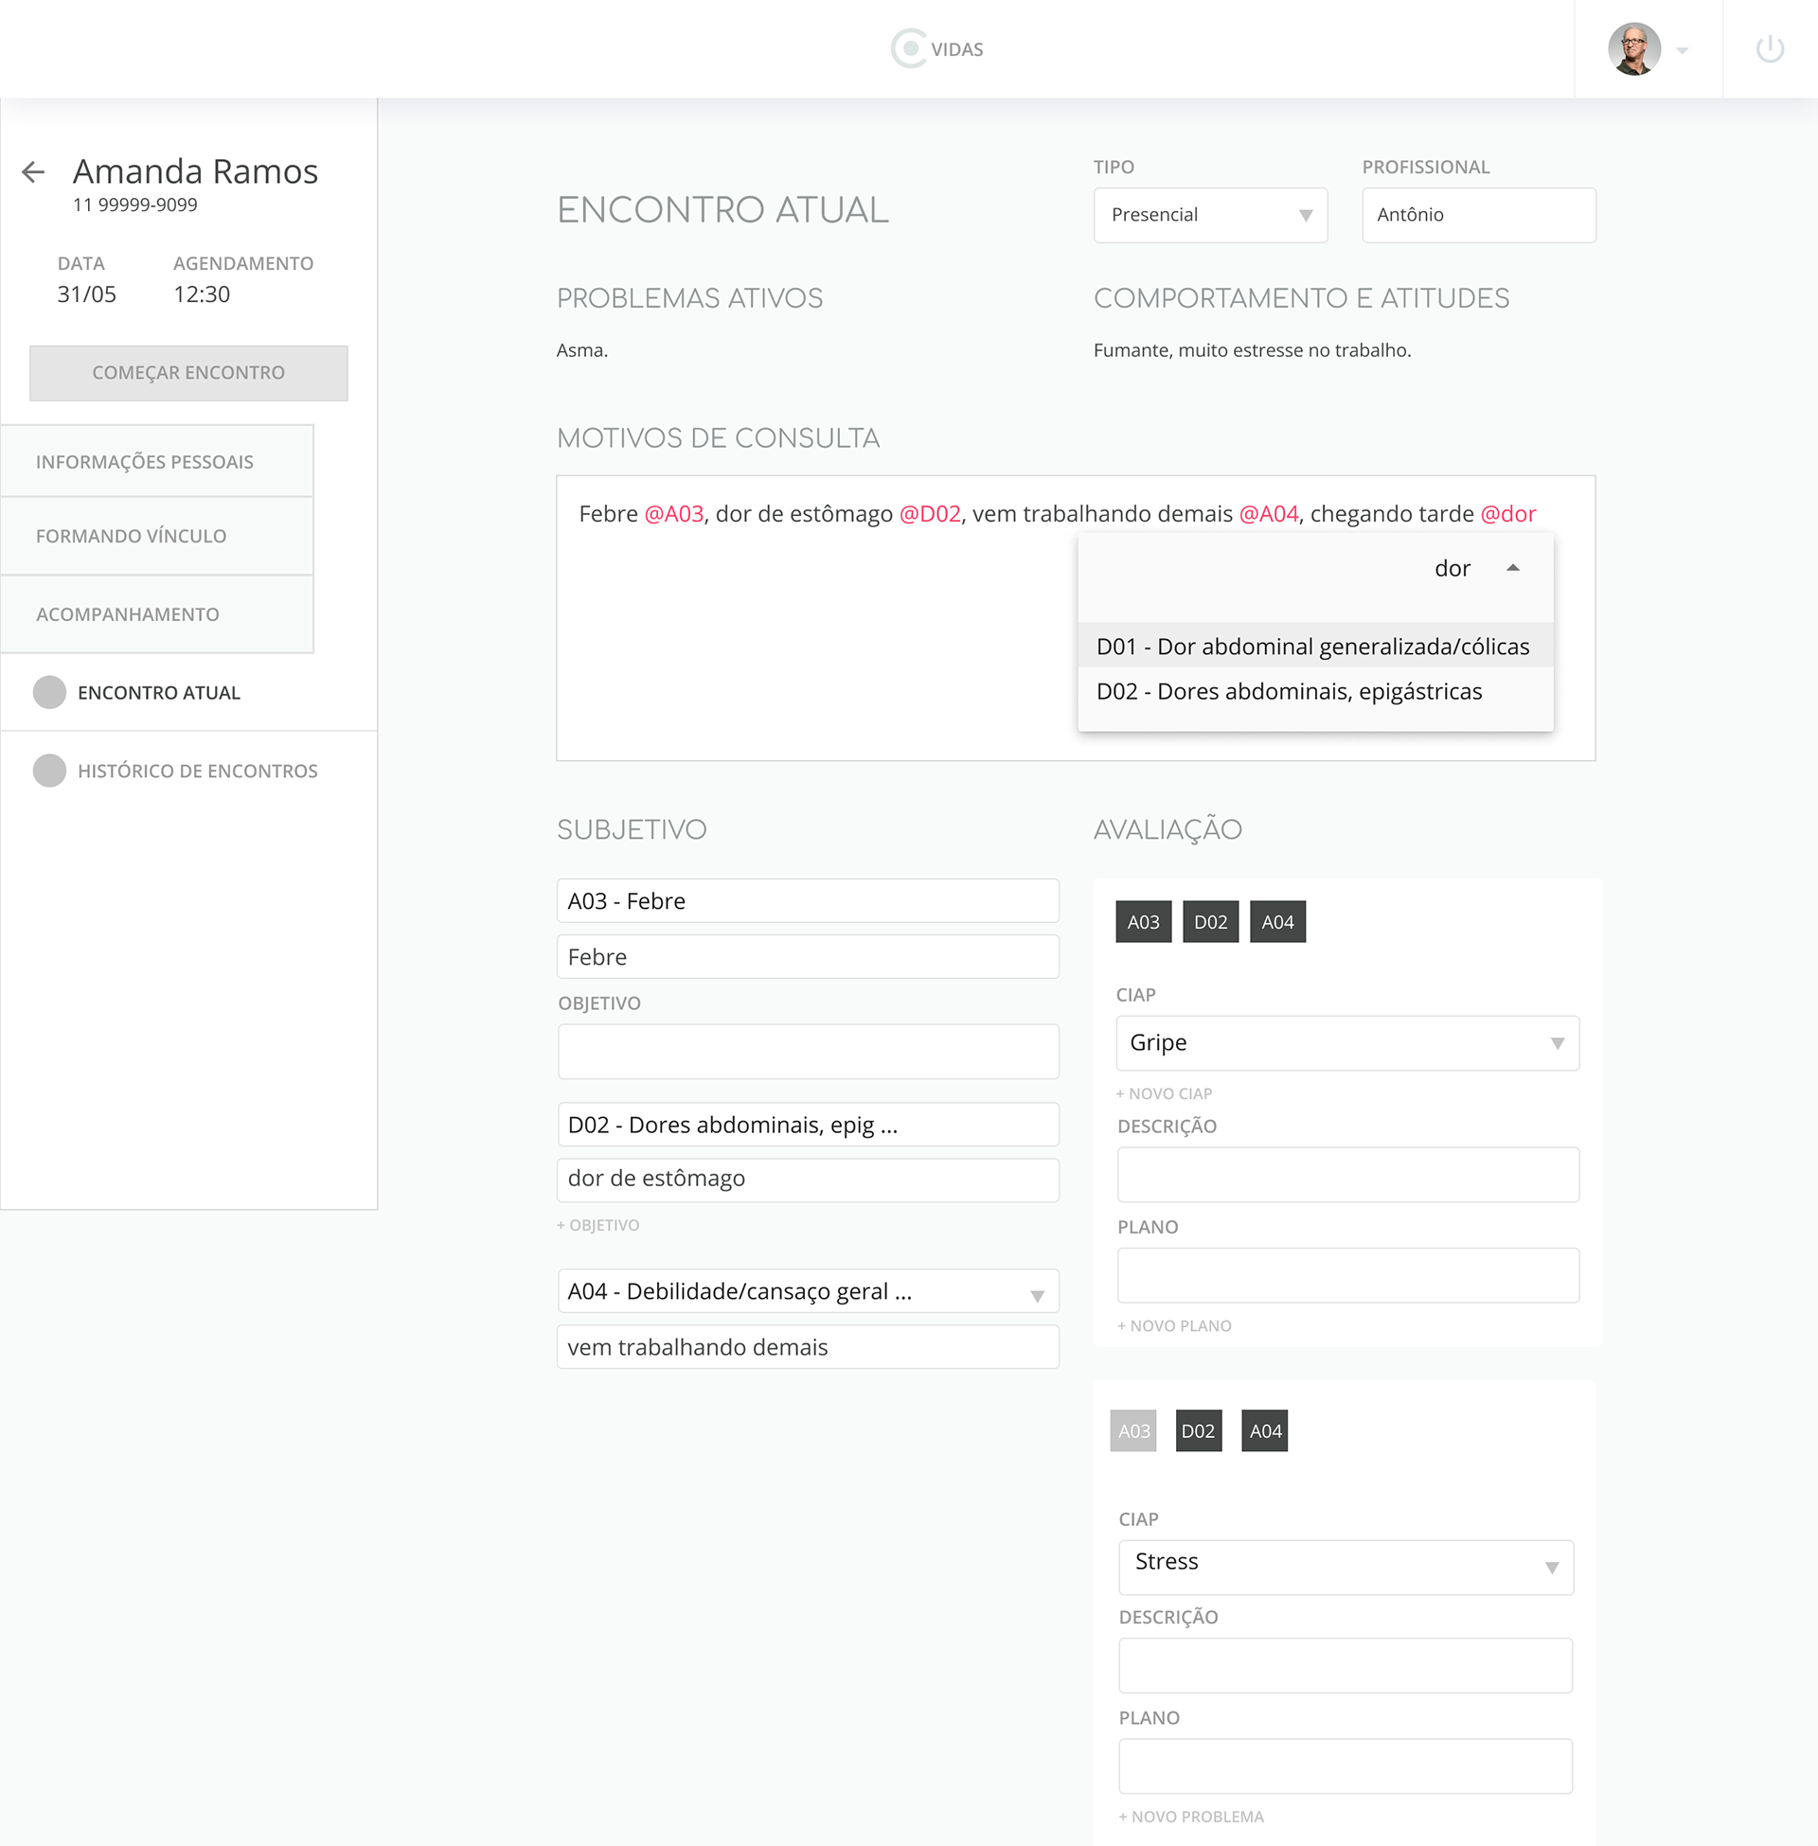
Task: Click the date value 31/05
Action: 87,294
